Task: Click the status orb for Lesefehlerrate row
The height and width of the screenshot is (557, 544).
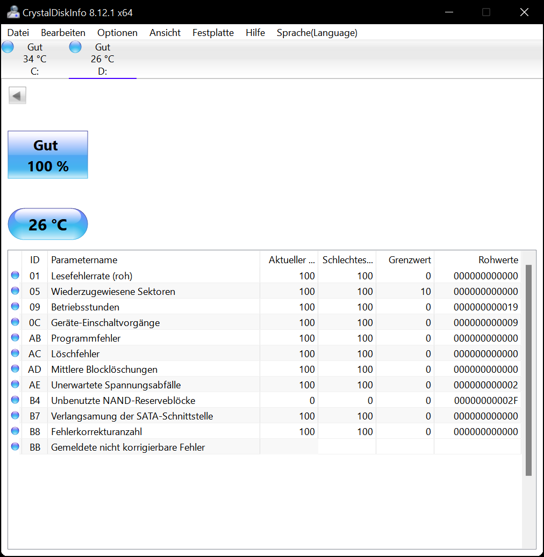Action: (x=15, y=276)
